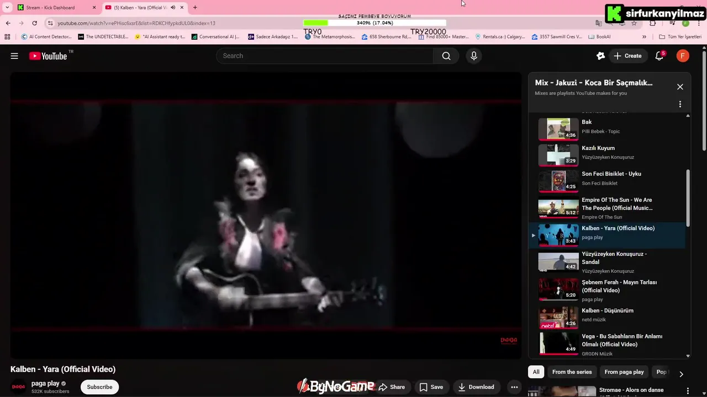Screen dimensions: 707x397
Task: Close the Mix playlist panel
Action: click(680, 87)
